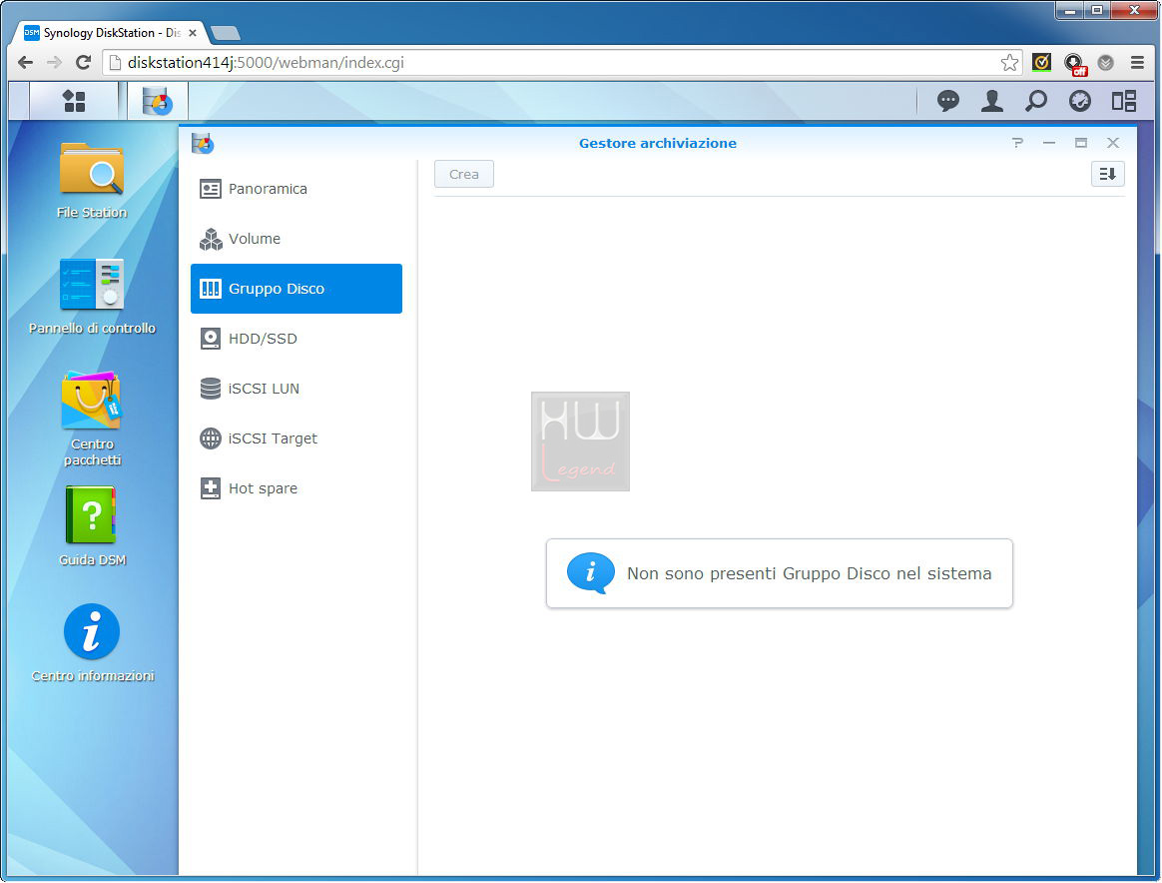Viewport: 1162px width, 883px height.
Task: Open the Chrome hamburger menu
Action: pos(1138,63)
